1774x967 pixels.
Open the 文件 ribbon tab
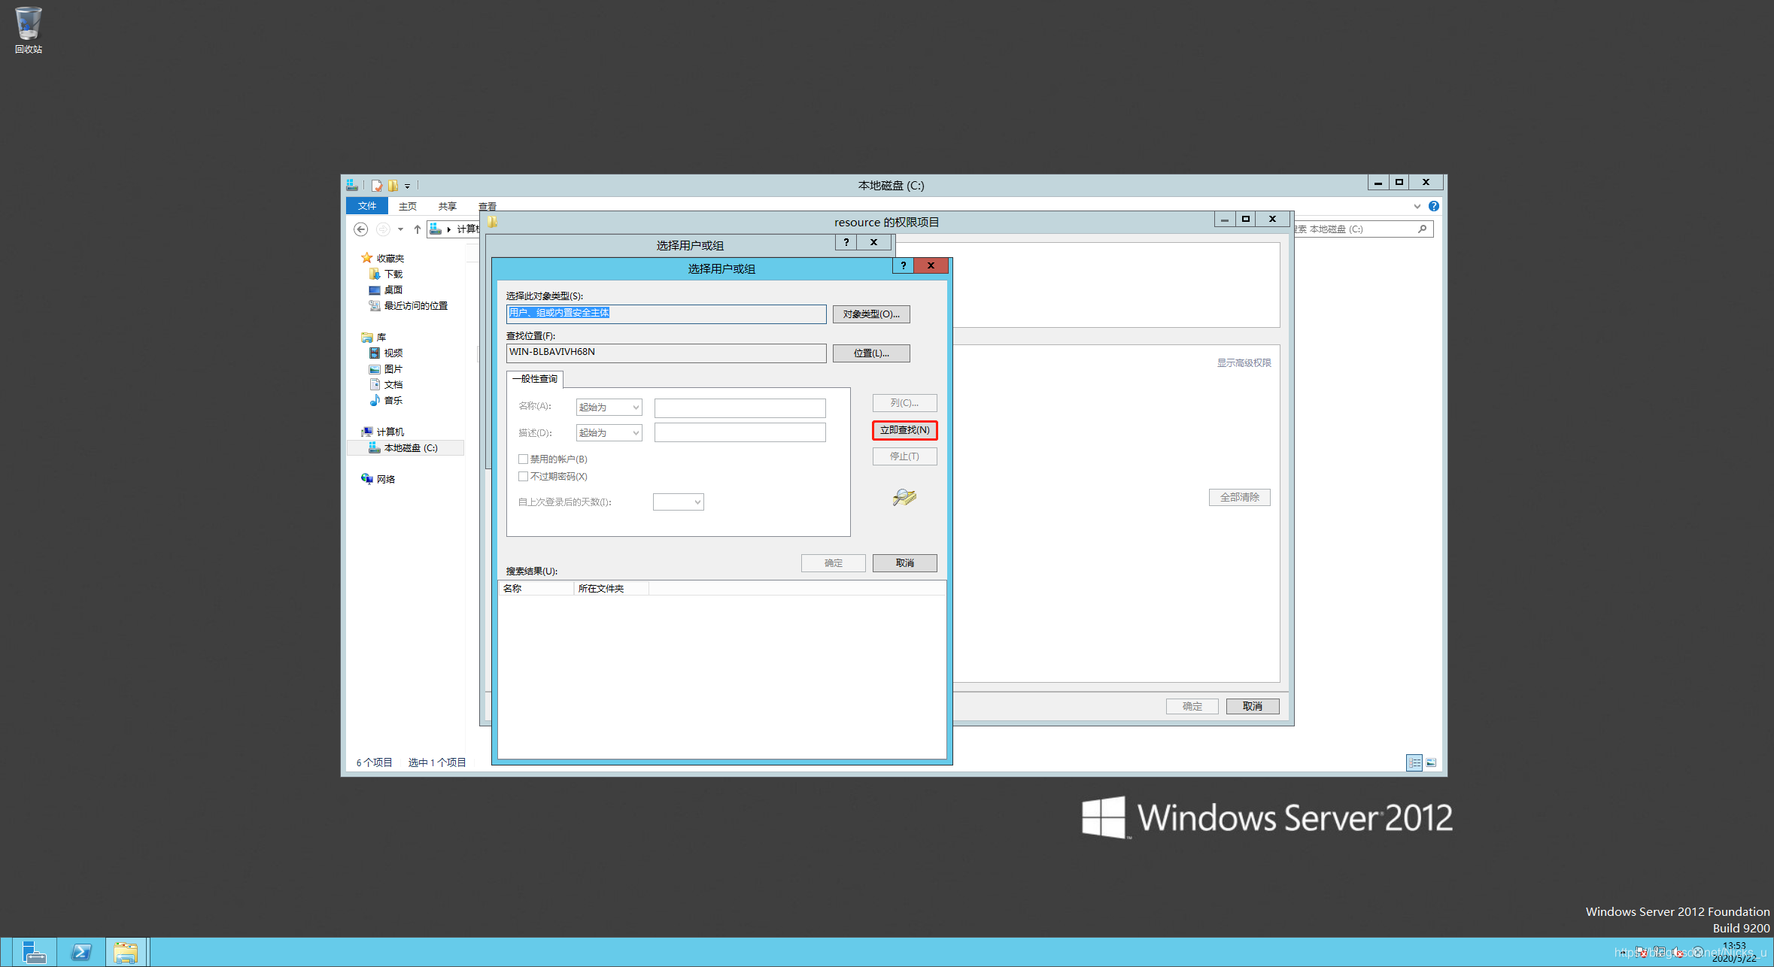tap(367, 206)
